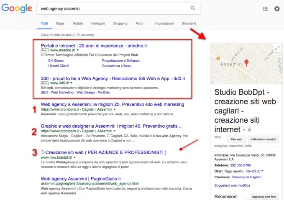The width and height of the screenshot is (284, 200).
Task: Click the save star next to Studio BobDpt
Action: coord(249,129)
